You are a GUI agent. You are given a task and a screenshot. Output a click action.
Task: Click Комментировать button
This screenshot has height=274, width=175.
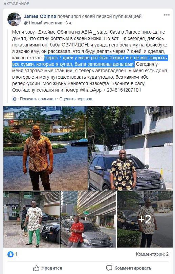(x=129, y=268)
